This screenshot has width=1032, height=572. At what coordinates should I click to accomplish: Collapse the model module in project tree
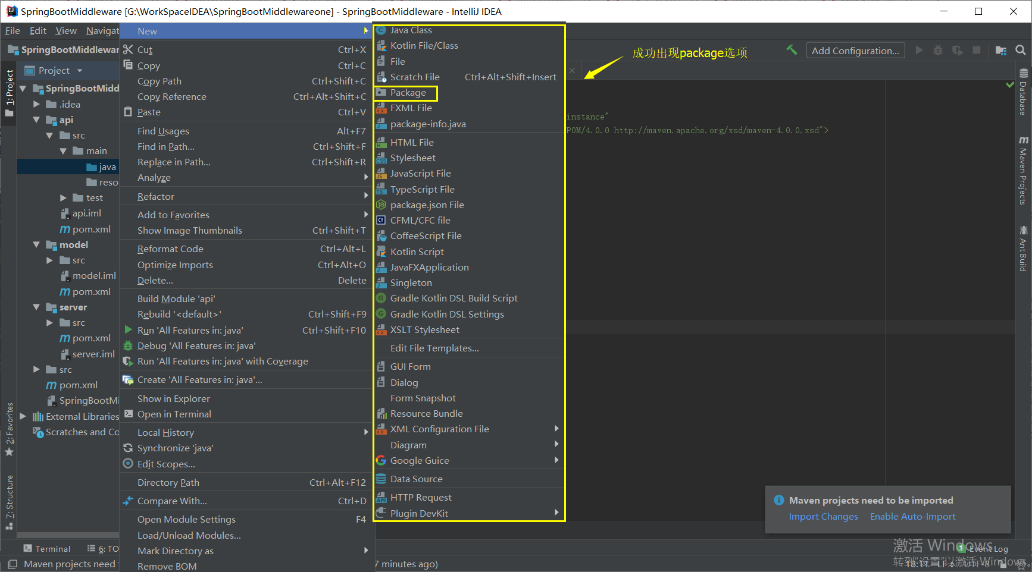pyautogui.click(x=37, y=244)
